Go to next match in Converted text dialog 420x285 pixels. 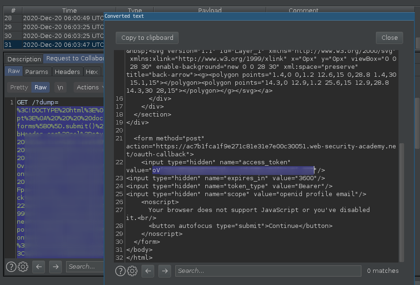(x=165, y=271)
